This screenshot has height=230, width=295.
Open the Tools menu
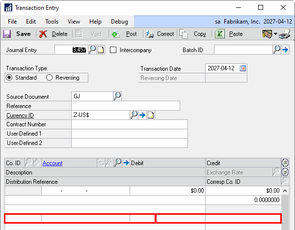(52, 22)
